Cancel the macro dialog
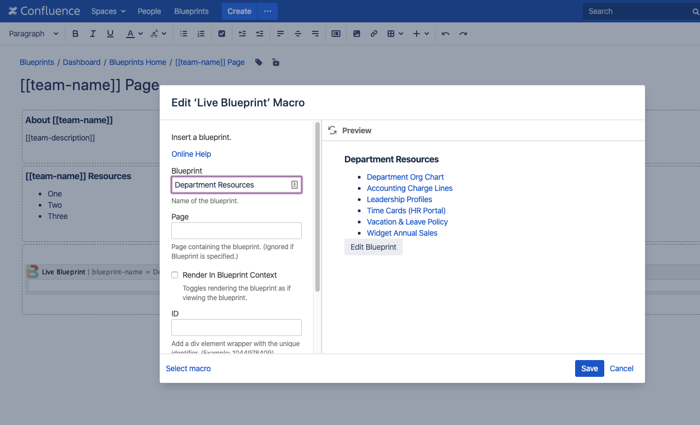700x425 pixels. point(622,368)
